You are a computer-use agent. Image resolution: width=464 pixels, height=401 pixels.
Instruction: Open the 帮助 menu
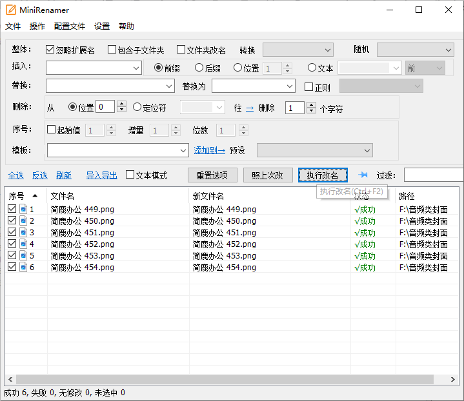pyautogui.click(x=126, y=26)
